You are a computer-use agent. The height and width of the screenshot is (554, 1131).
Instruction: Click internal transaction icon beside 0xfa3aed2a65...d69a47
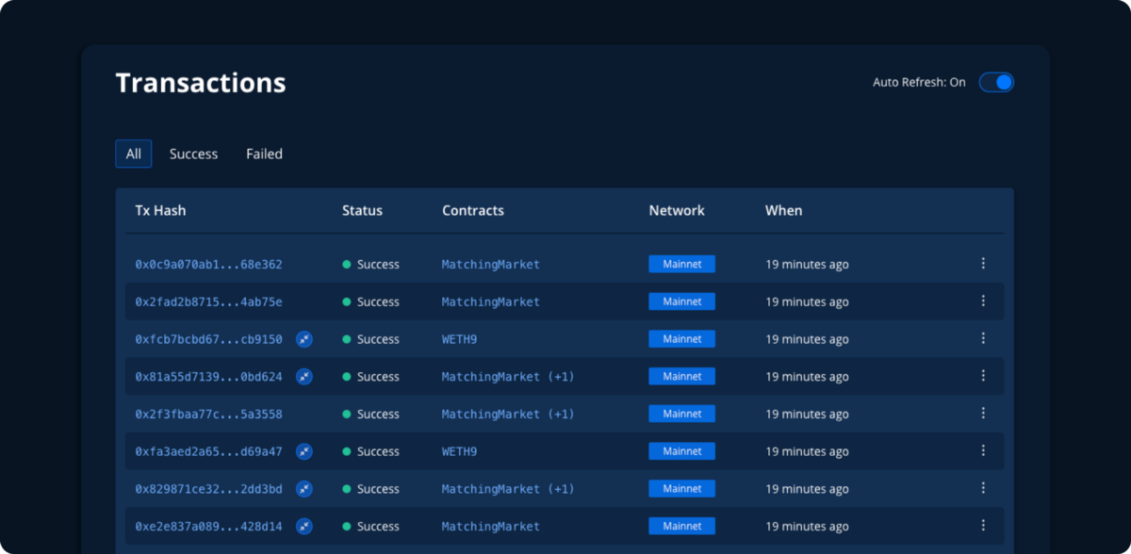[x=303, y=451]
